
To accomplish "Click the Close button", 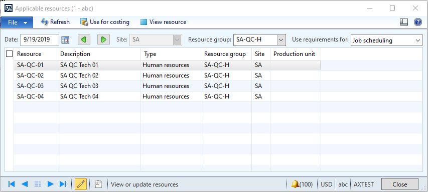I will click(x=399, y=184).
